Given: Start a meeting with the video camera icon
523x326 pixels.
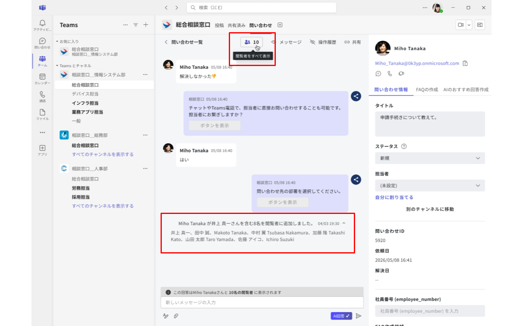Looking at the screenshot, I should (460, 25).
